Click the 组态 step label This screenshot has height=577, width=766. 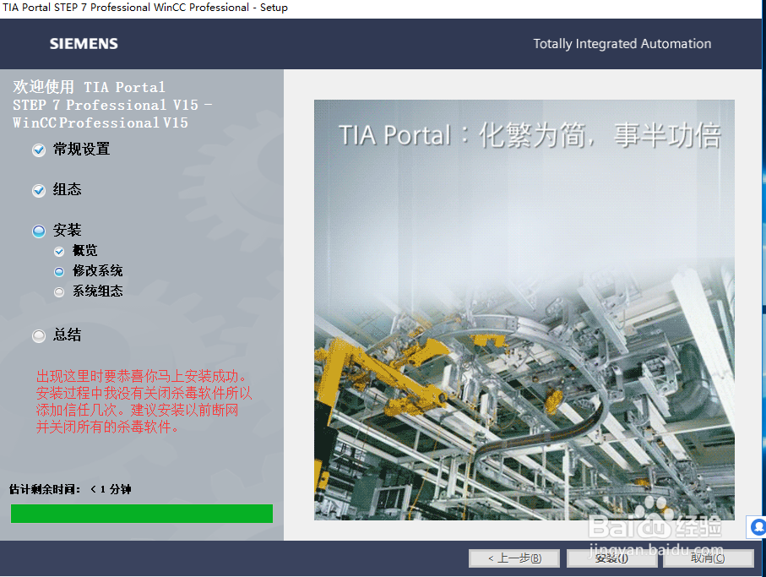click(x=67, y=189)
